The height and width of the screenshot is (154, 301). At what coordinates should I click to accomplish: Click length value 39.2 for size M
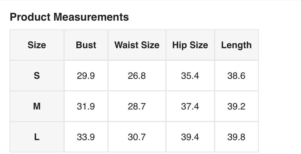[236, 106]
